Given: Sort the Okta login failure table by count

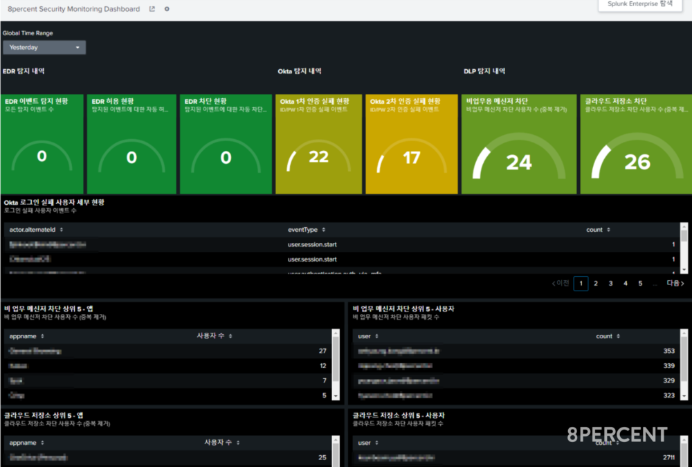Looking at the screenshot, I should click(x=608, y=230).
